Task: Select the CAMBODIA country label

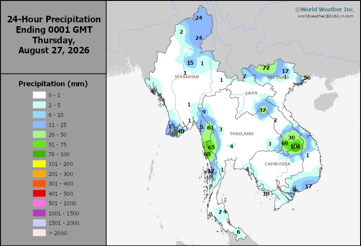Action: tap(277, 164)
